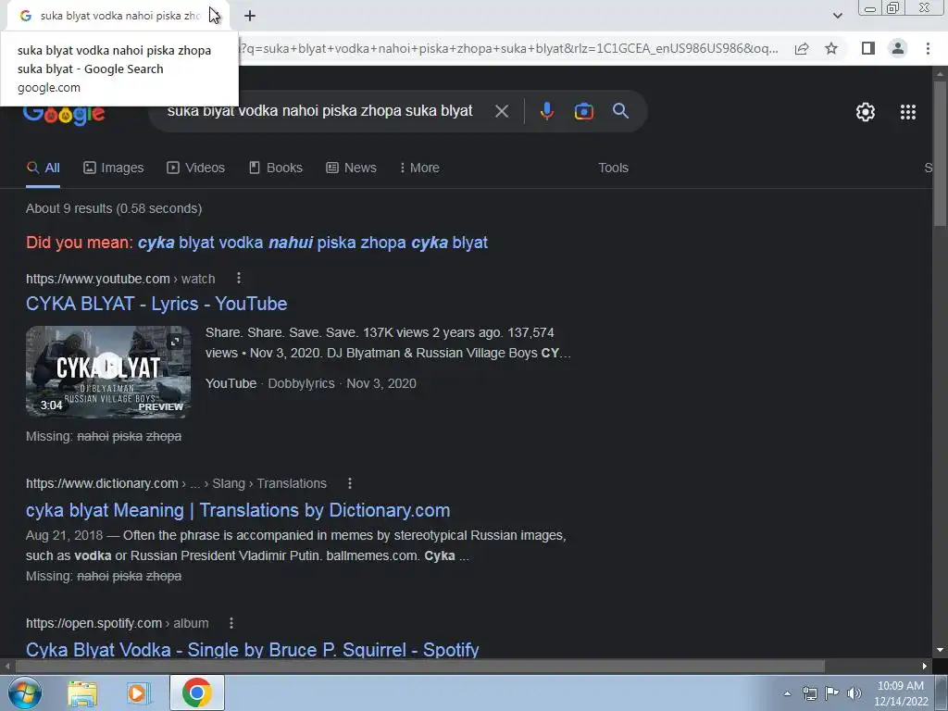Viewport: 948px width, 711px height.
Task: Switch to Images results tab
Action: tap(114, 168)
